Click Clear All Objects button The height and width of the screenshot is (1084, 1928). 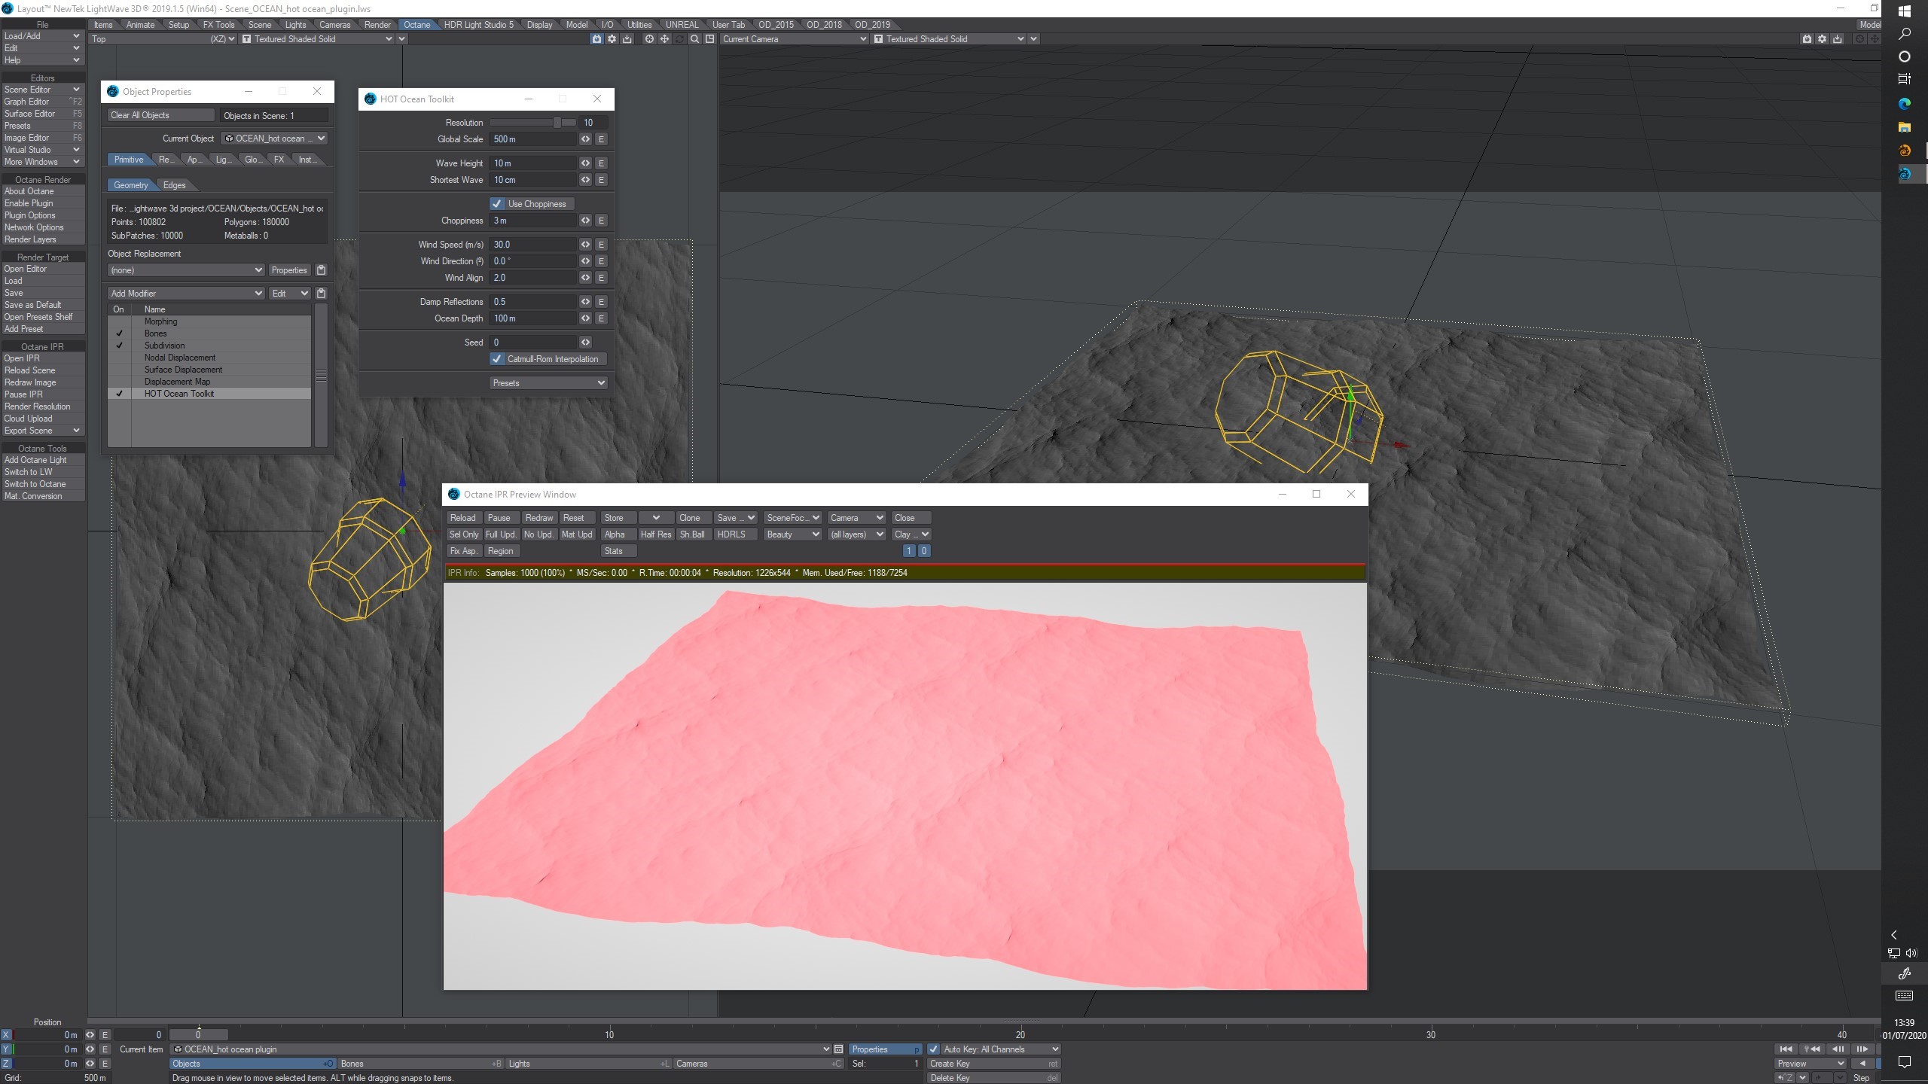tap(160, 115)
